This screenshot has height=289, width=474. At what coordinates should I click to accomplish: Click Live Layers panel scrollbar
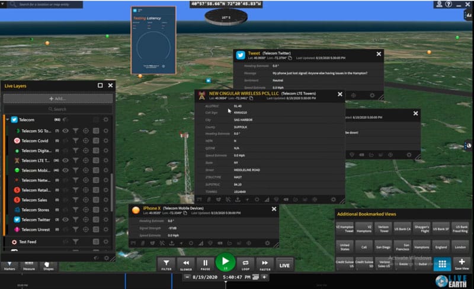pyautogui.click(x=112, y=192)
